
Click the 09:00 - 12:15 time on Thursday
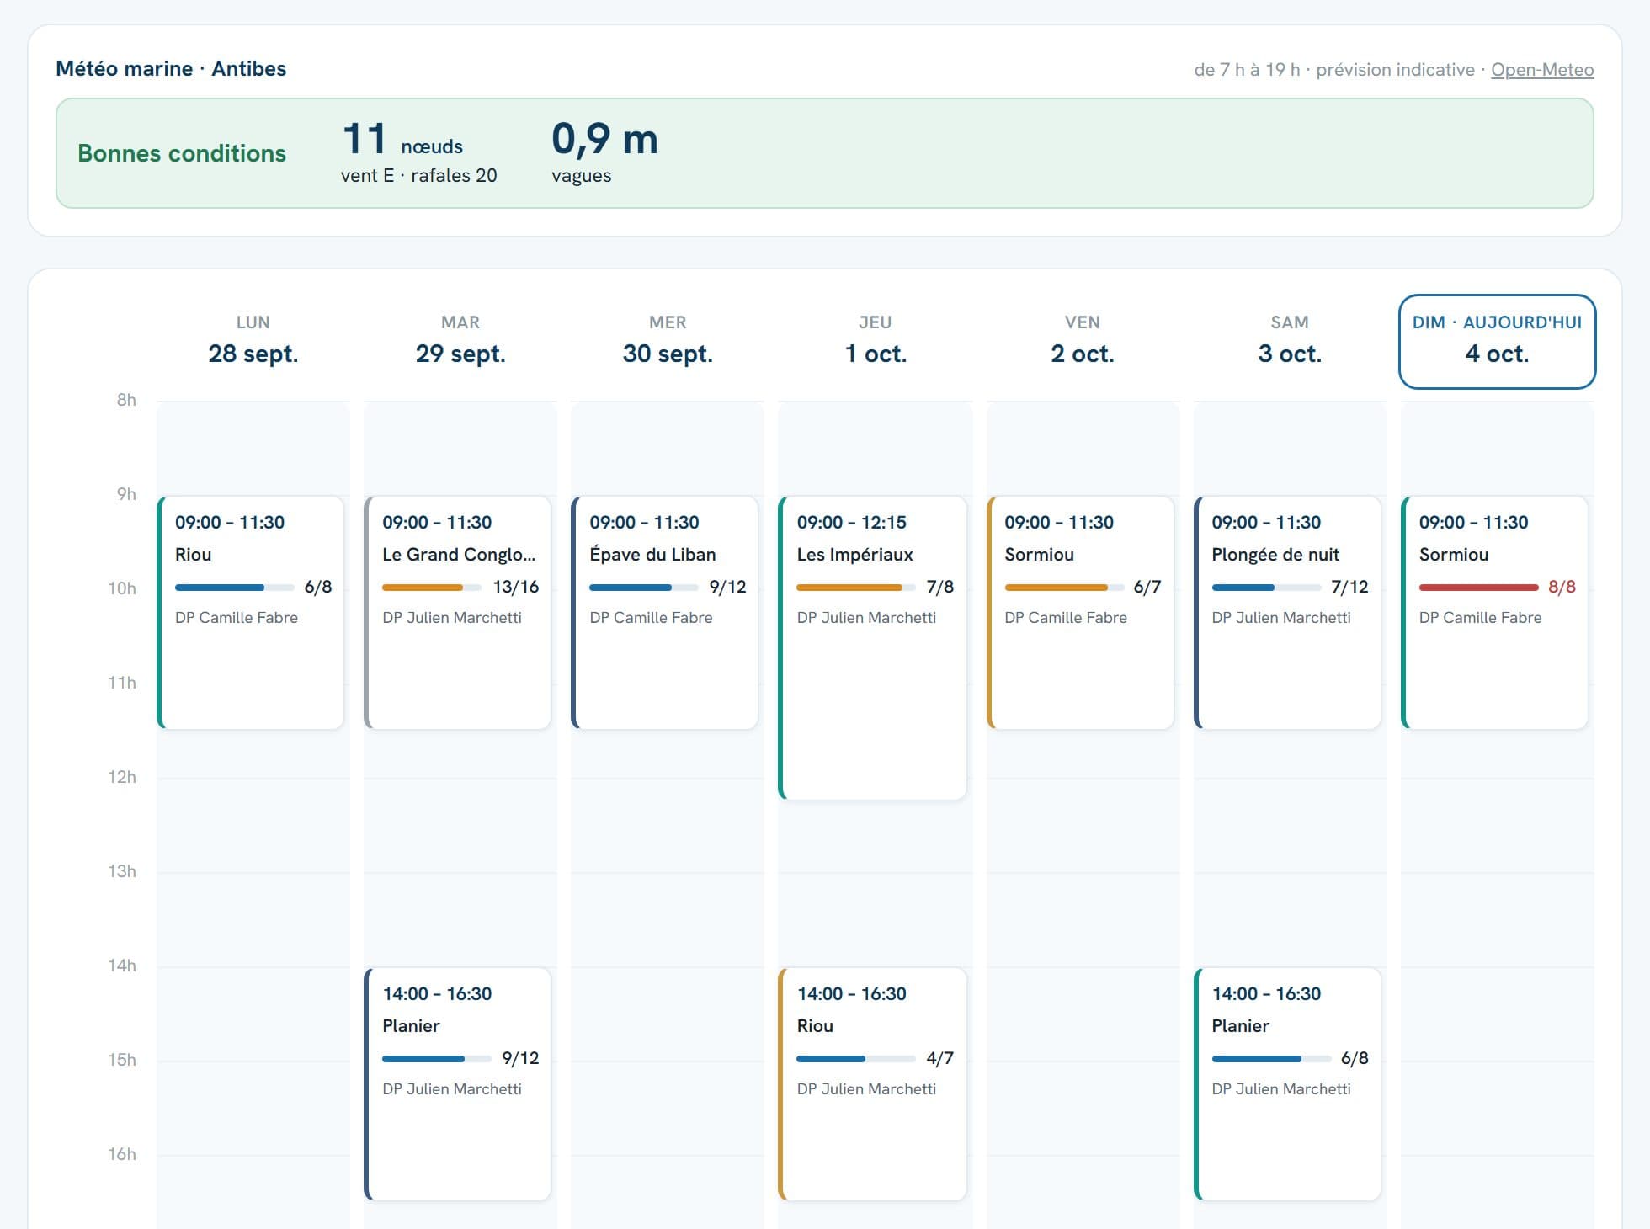(852, 522)
